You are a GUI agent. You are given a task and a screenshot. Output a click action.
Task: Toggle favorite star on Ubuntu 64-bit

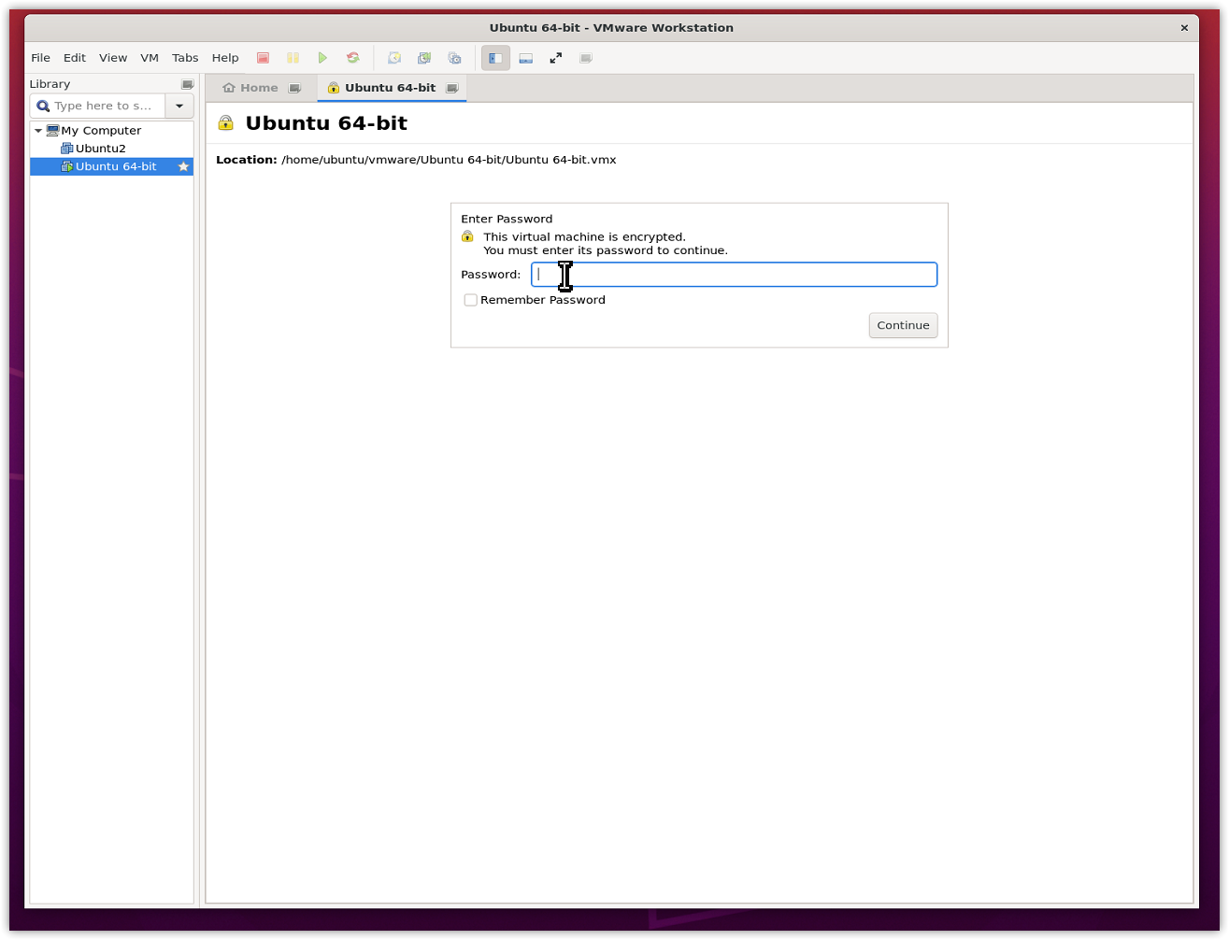pyautogui.click(x=183, y=166)
